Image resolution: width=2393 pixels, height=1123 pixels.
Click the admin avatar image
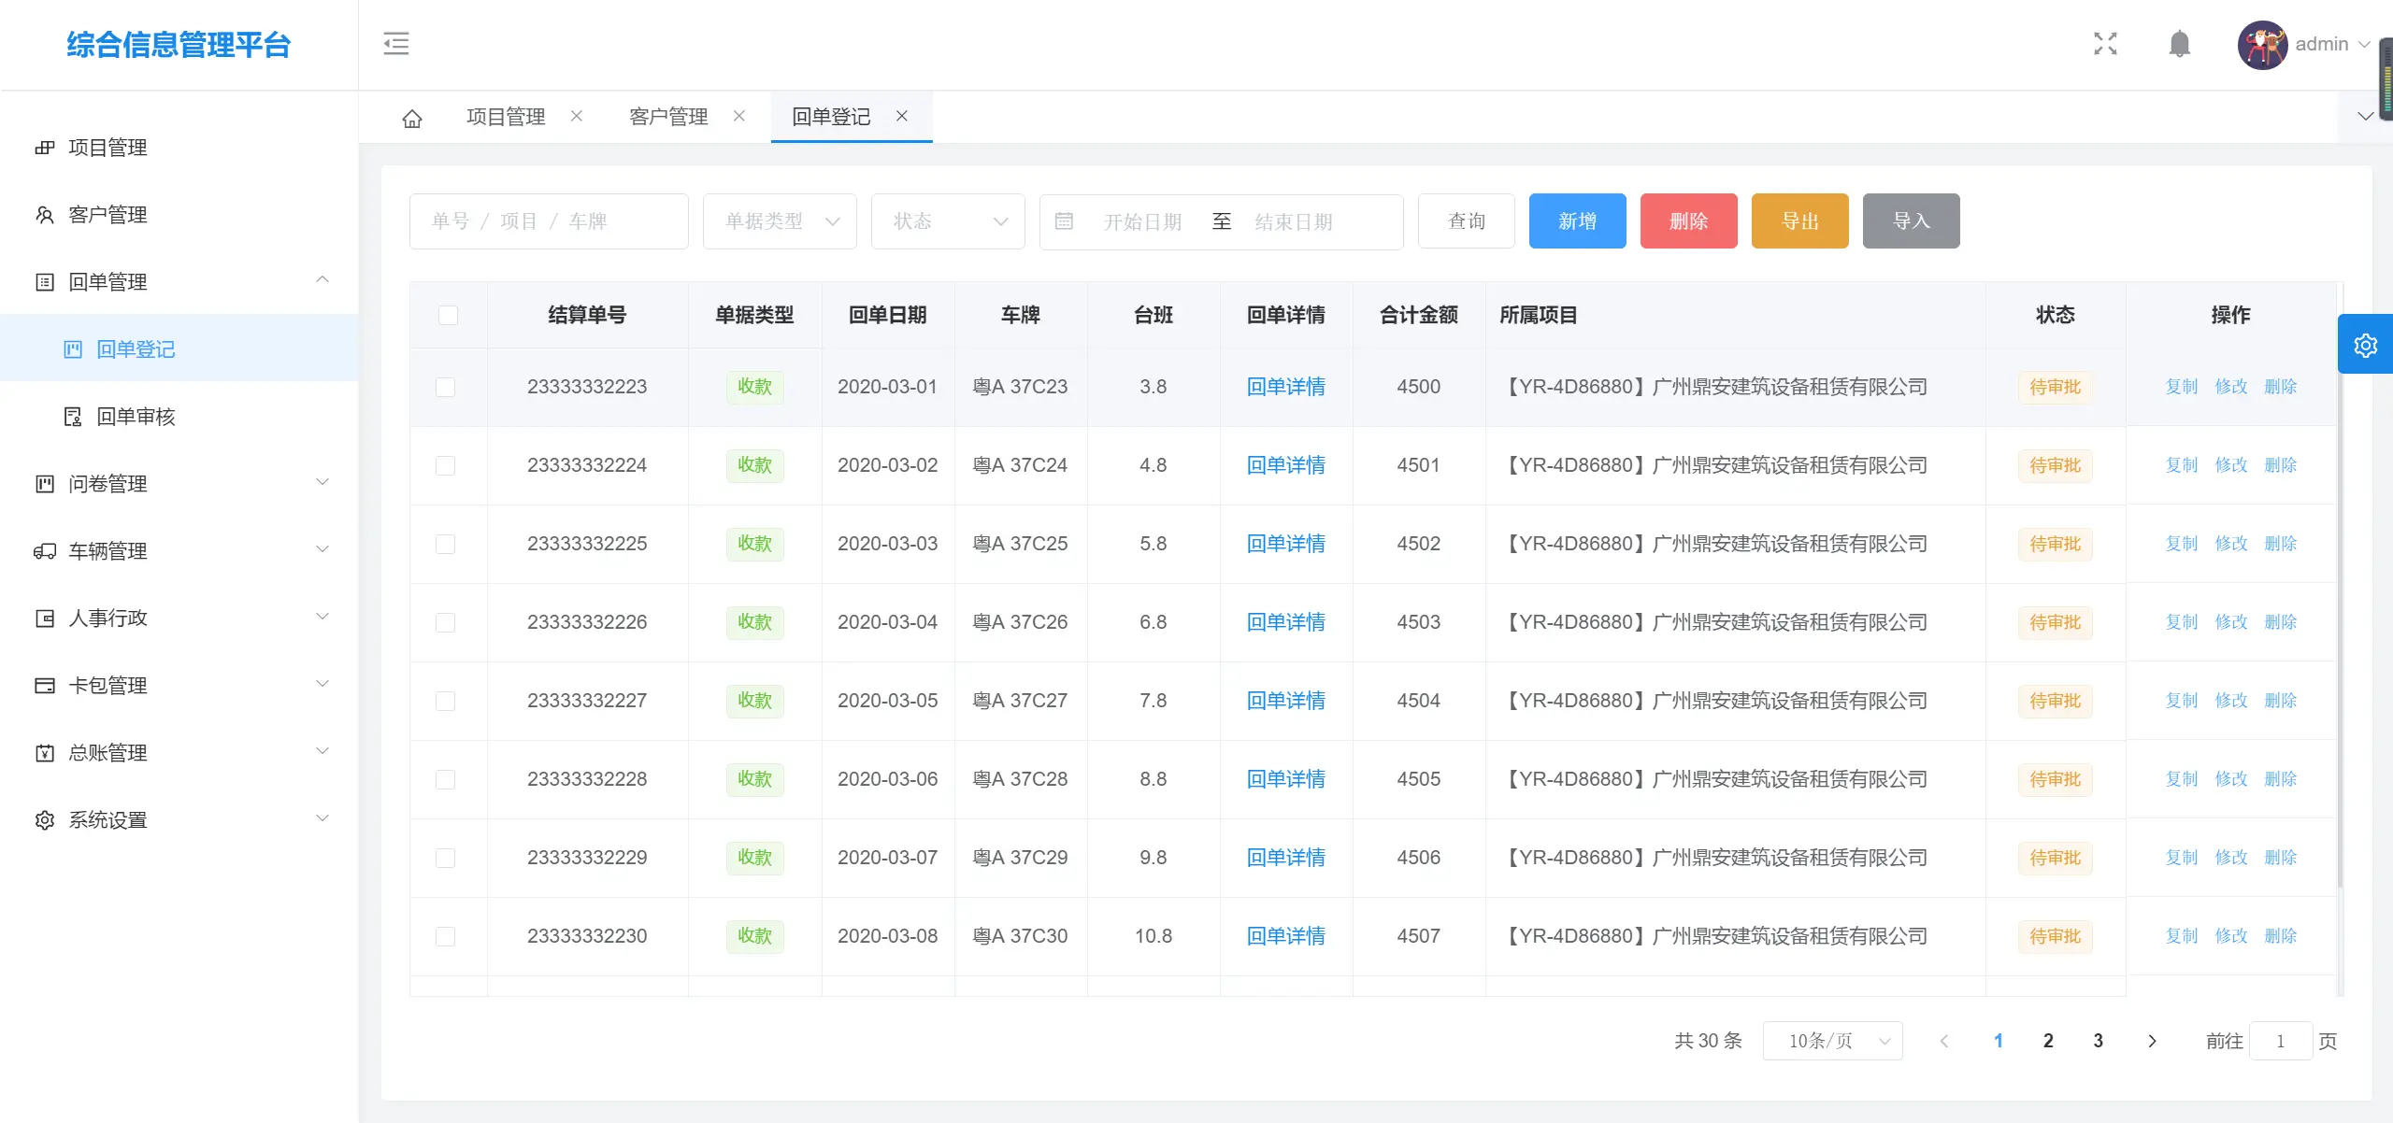click(x=2261, y=44)
